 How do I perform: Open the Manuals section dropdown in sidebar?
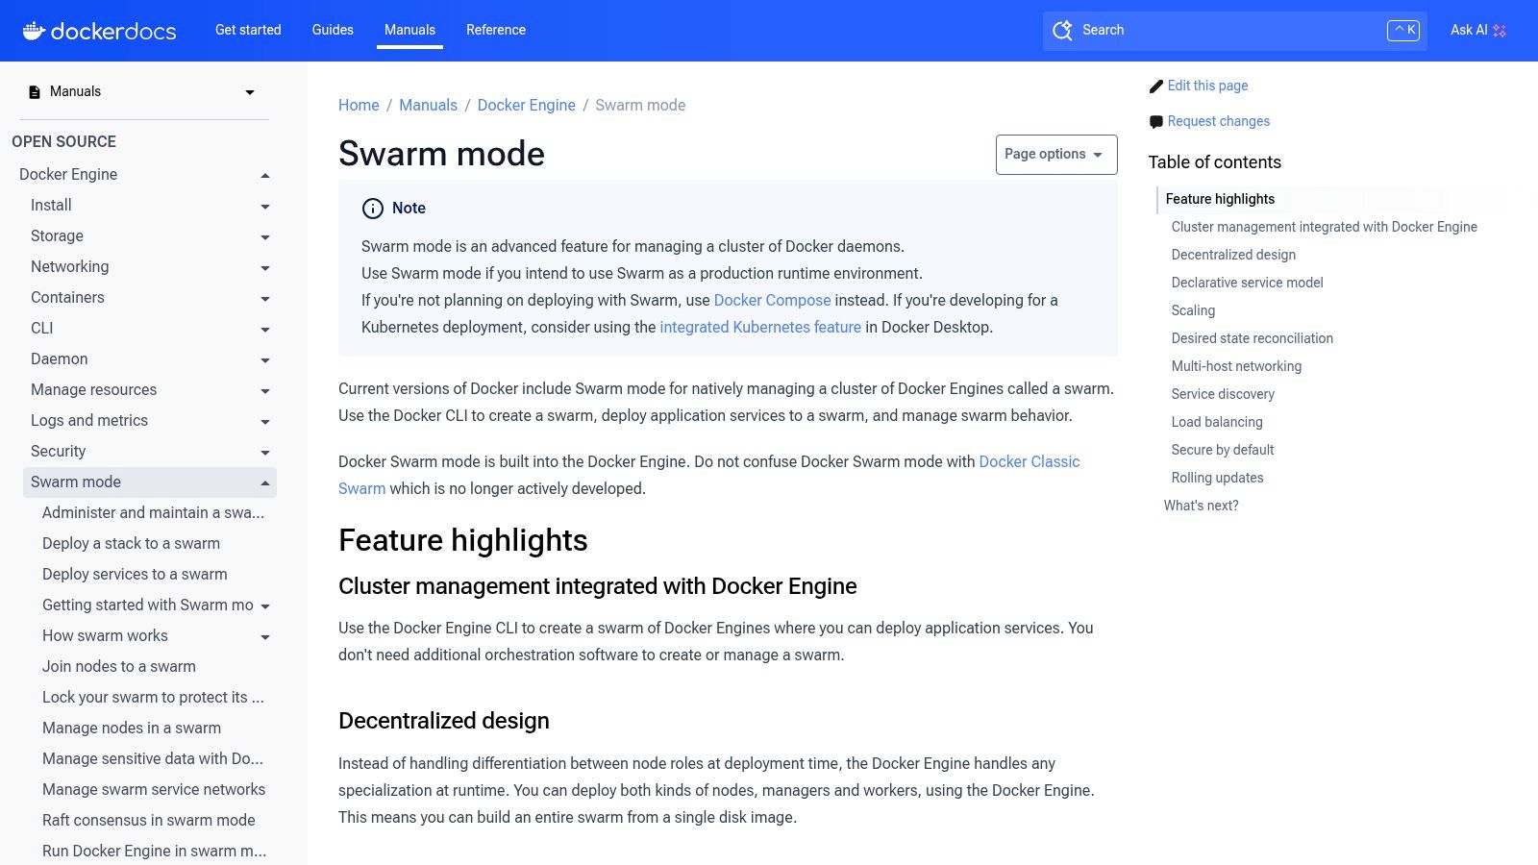[250, 92]
